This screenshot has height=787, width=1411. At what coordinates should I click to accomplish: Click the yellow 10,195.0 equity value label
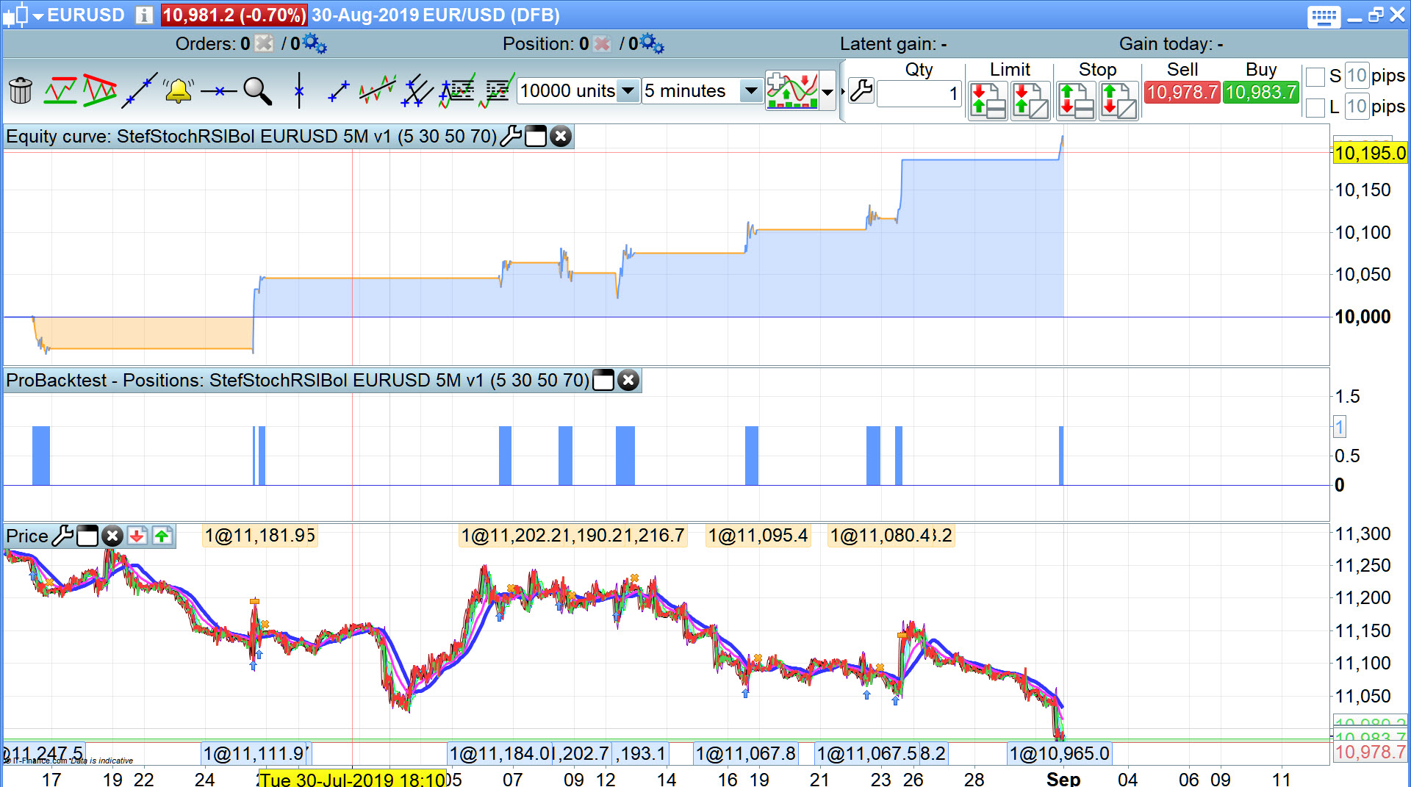point(1371,153)
